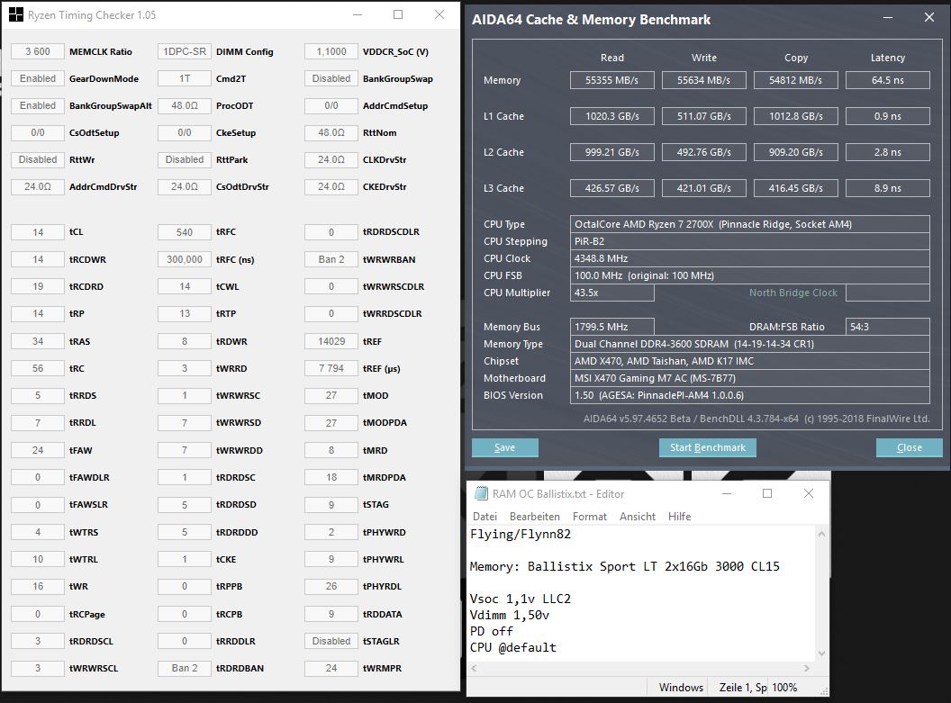The height and width of the screenshot is (703, 951).
Task: Click 'CPU @default' line in Editor
Action: (x=513, y=647)
